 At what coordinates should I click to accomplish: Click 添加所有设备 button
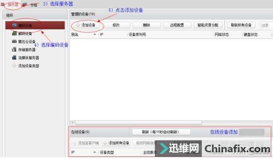116,143
